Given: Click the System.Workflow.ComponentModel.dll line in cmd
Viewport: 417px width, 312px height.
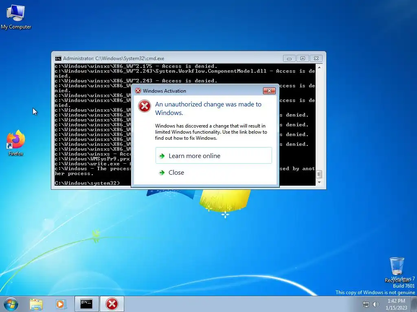Looking at the screenshot, I should click(185, 74).
